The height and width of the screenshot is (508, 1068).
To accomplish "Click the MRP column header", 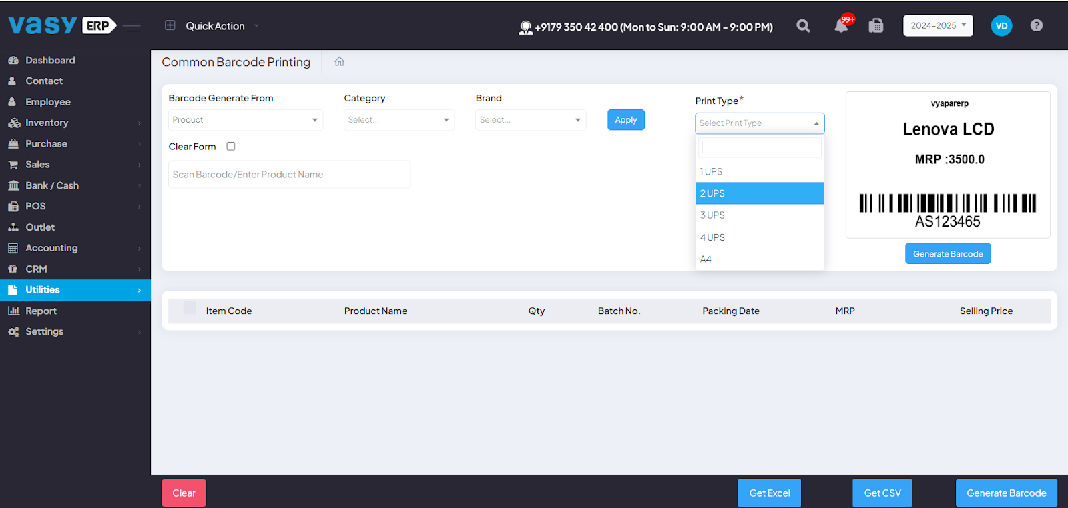I will pyautogui.click(x=845, y=311).
